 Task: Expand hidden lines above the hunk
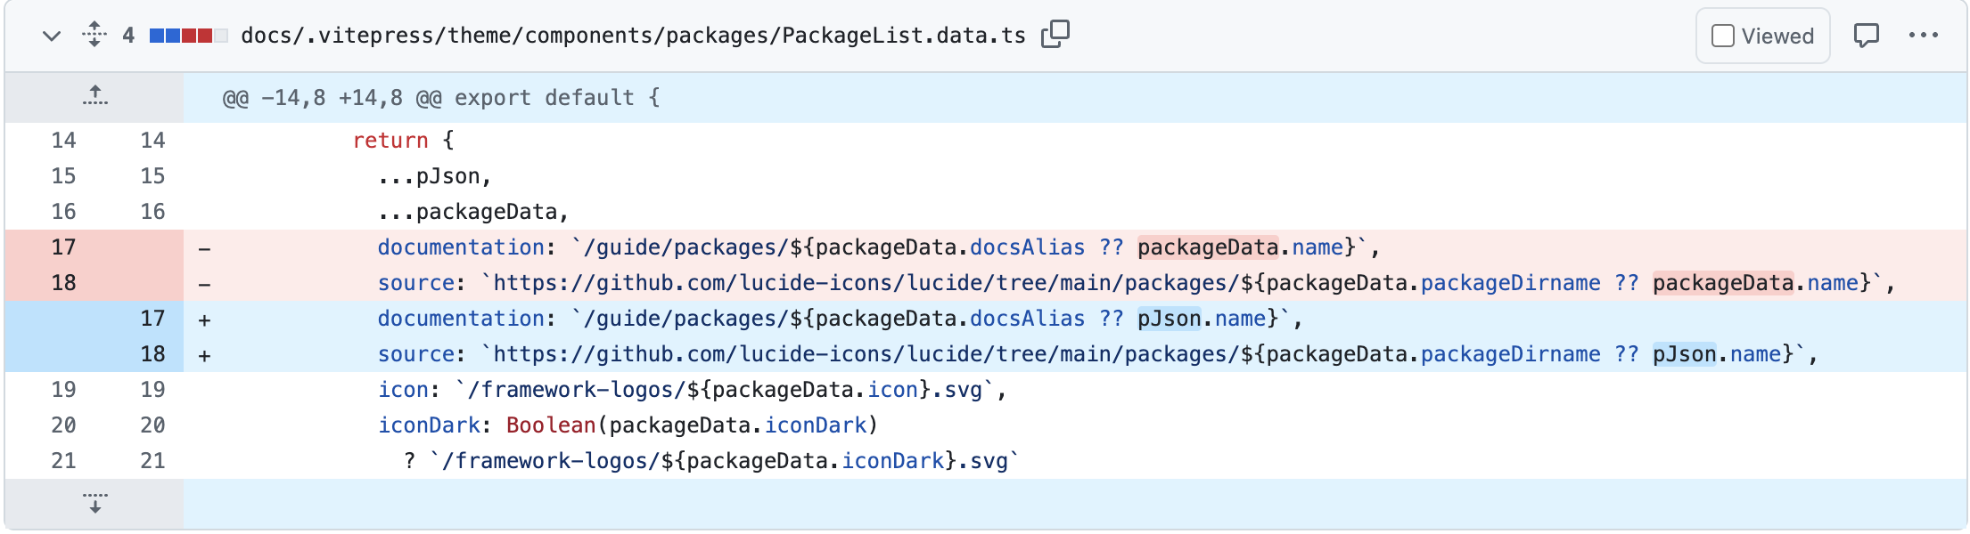click(94, 96)
